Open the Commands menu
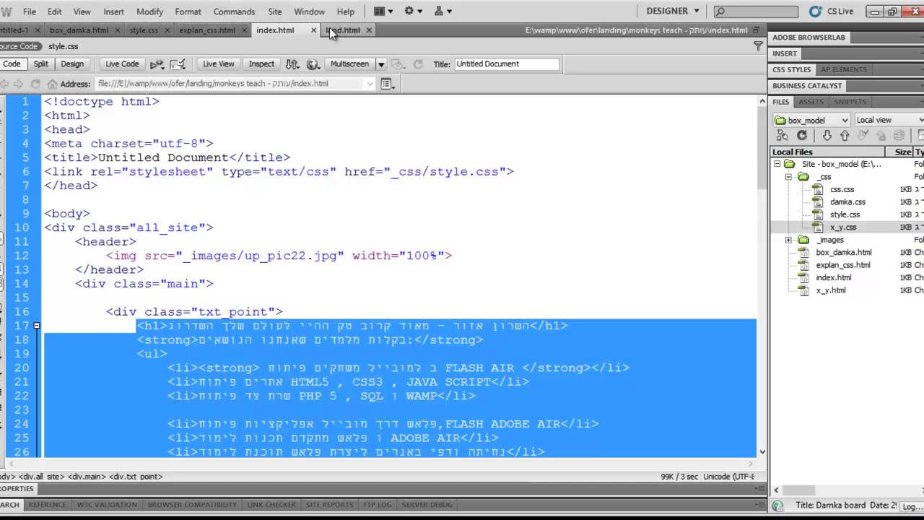The image size is (924, 520). (234, 12)
